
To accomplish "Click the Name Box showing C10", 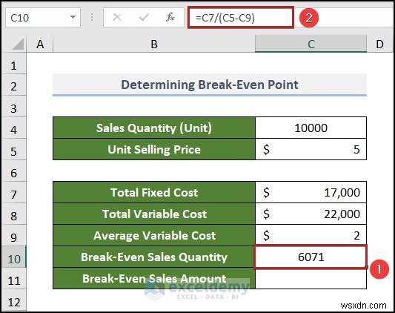I will (x=43, y=17).
